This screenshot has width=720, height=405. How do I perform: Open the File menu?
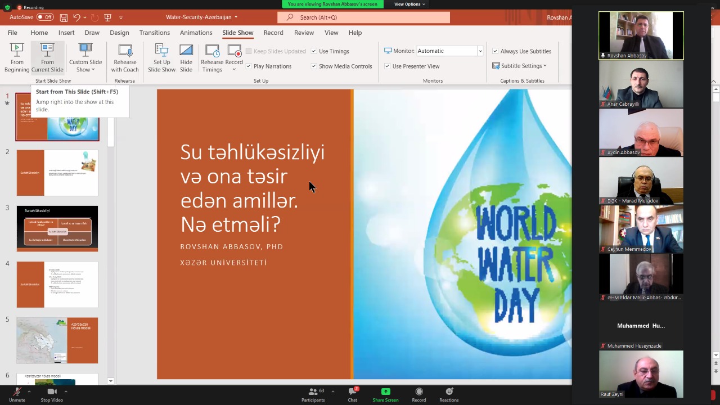point(12,33)
